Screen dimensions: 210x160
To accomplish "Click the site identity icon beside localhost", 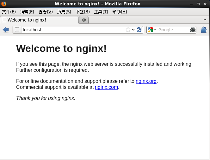I will click(17, 30).
